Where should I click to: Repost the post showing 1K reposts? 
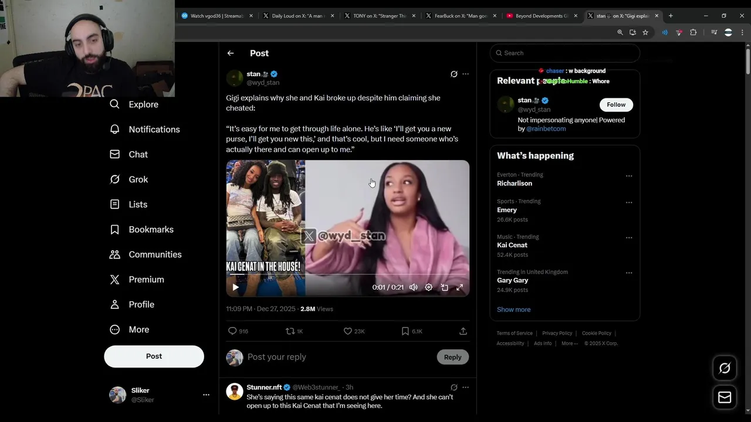pyautogui.click(x=294, y=331)
